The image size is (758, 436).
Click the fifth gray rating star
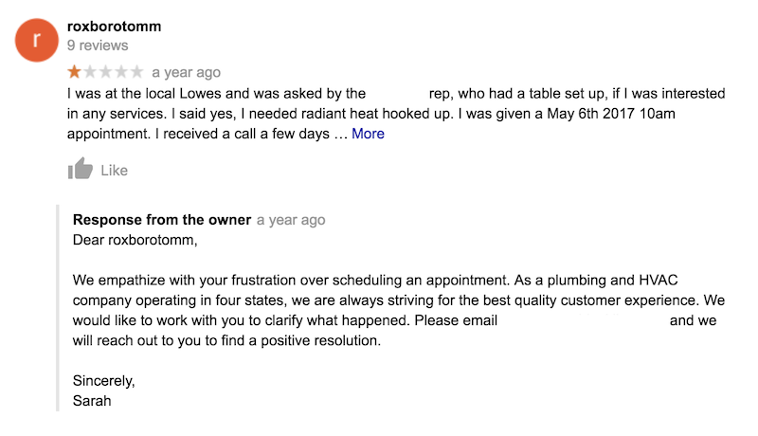coord(137,71)
